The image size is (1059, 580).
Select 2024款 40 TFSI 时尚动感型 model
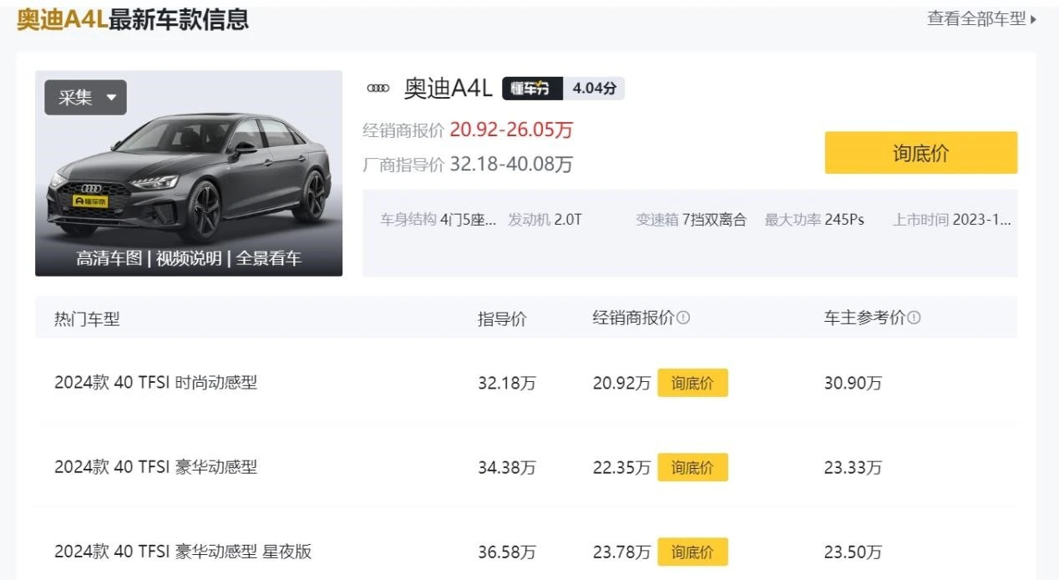tap(156, 383)
